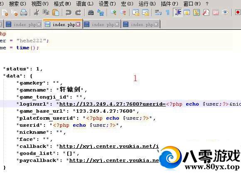Toggle word wrap toolbar button
241x181 pixels.
[158, 12]
